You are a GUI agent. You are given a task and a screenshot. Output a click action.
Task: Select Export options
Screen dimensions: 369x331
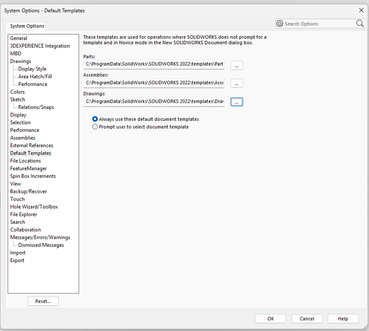(x=17, y=260)
